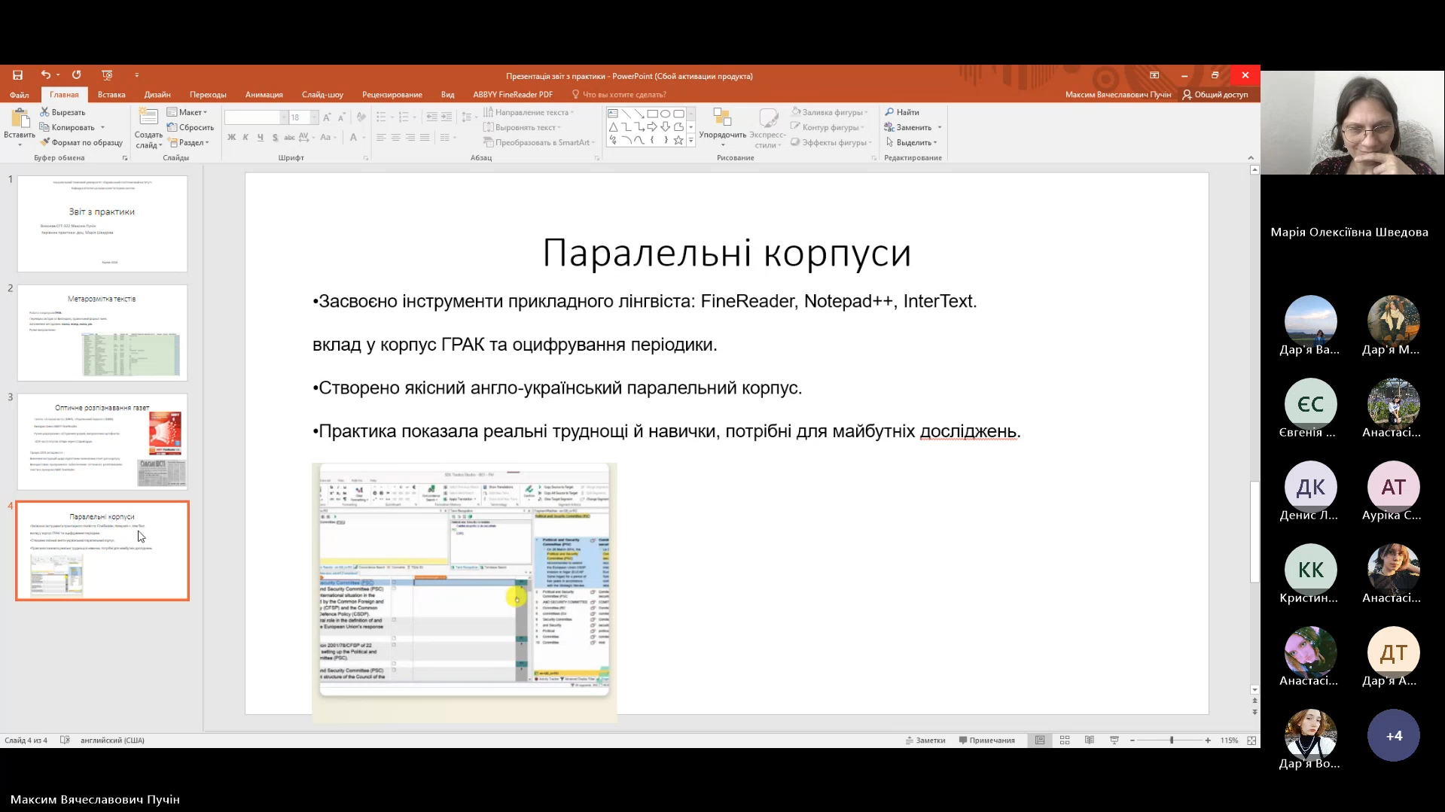Open Reading view from status bar
Screen dimensions: 1445x812
1090,741
